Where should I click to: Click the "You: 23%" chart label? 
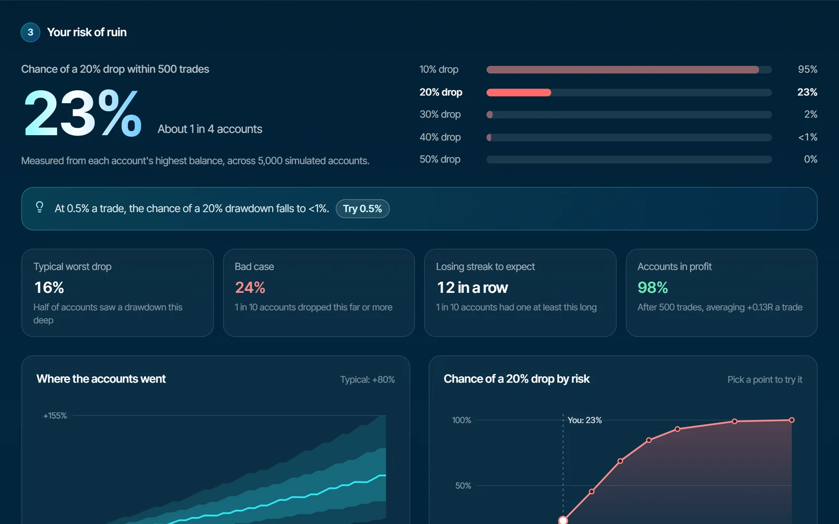pyautogui.click(x=585, y=420)
